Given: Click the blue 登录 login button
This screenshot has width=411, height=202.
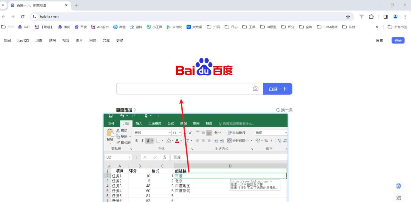Looking at the screenshot, I should (398, 40).
